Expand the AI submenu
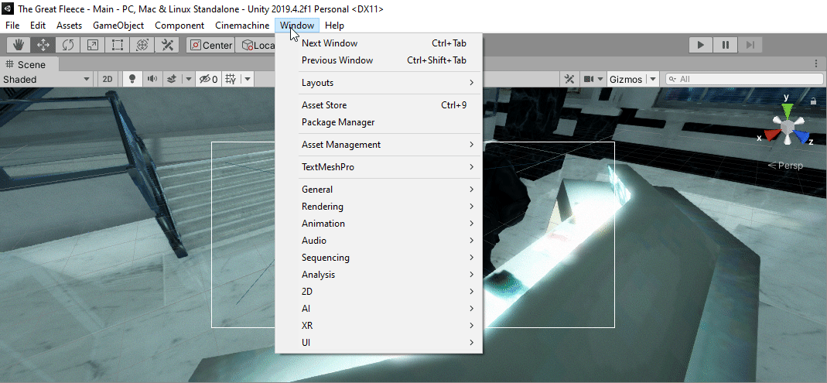 pos(379,309)
